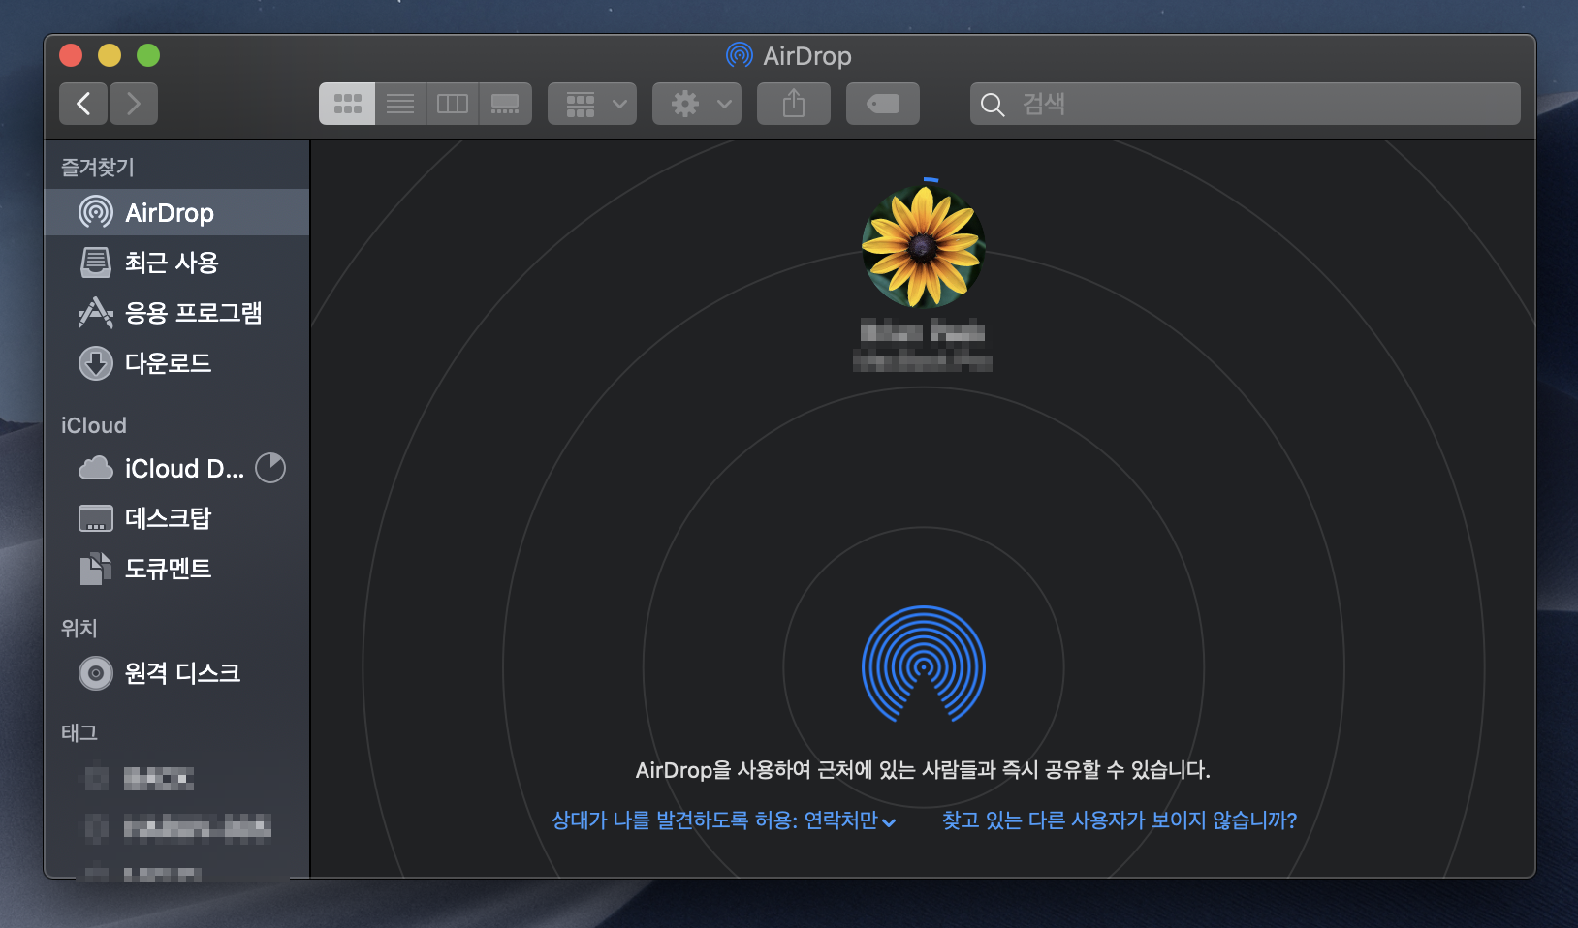Image resolution: width=1578 pixels, height=928 pixels.
Task: Click the 검색 search field
Action: click(x=1246, y=104)
